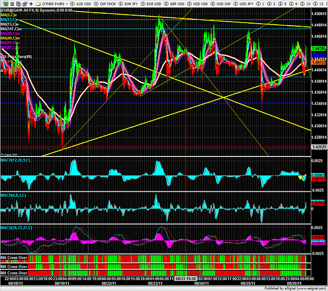Load the EUR JPY symbol
The width and height of the screenshot is (328, 291).
tap(129, 4)
